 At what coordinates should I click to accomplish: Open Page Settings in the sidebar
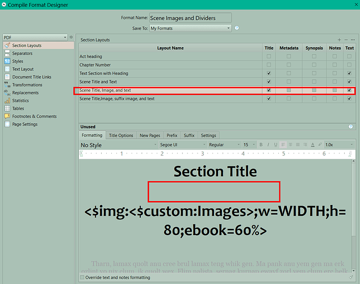click(x=25, y=124)
